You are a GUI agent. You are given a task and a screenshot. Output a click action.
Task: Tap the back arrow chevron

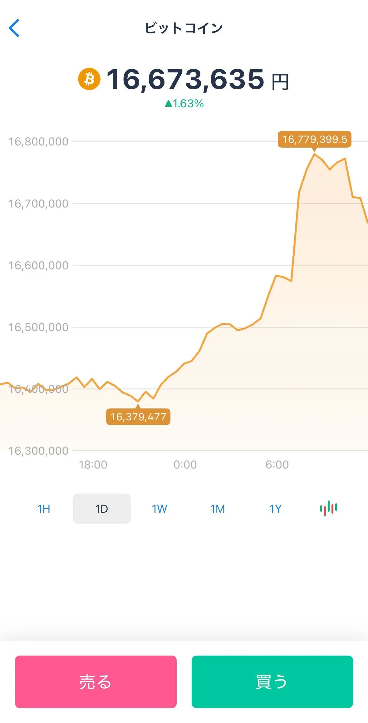click(14, 28)
